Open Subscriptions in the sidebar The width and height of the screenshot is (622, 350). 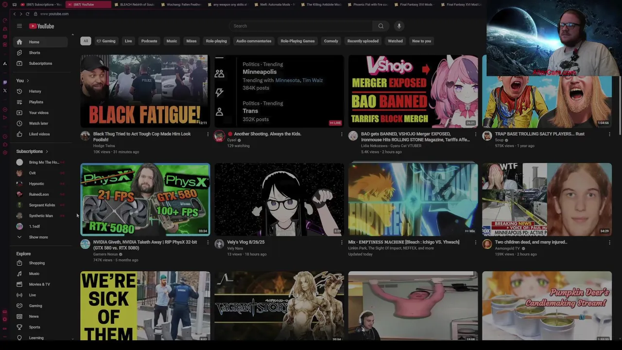41,63
